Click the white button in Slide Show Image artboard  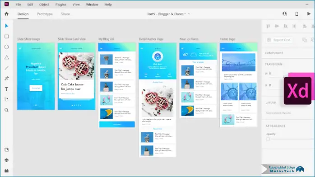pyautogui.click(x=36, y=88)
